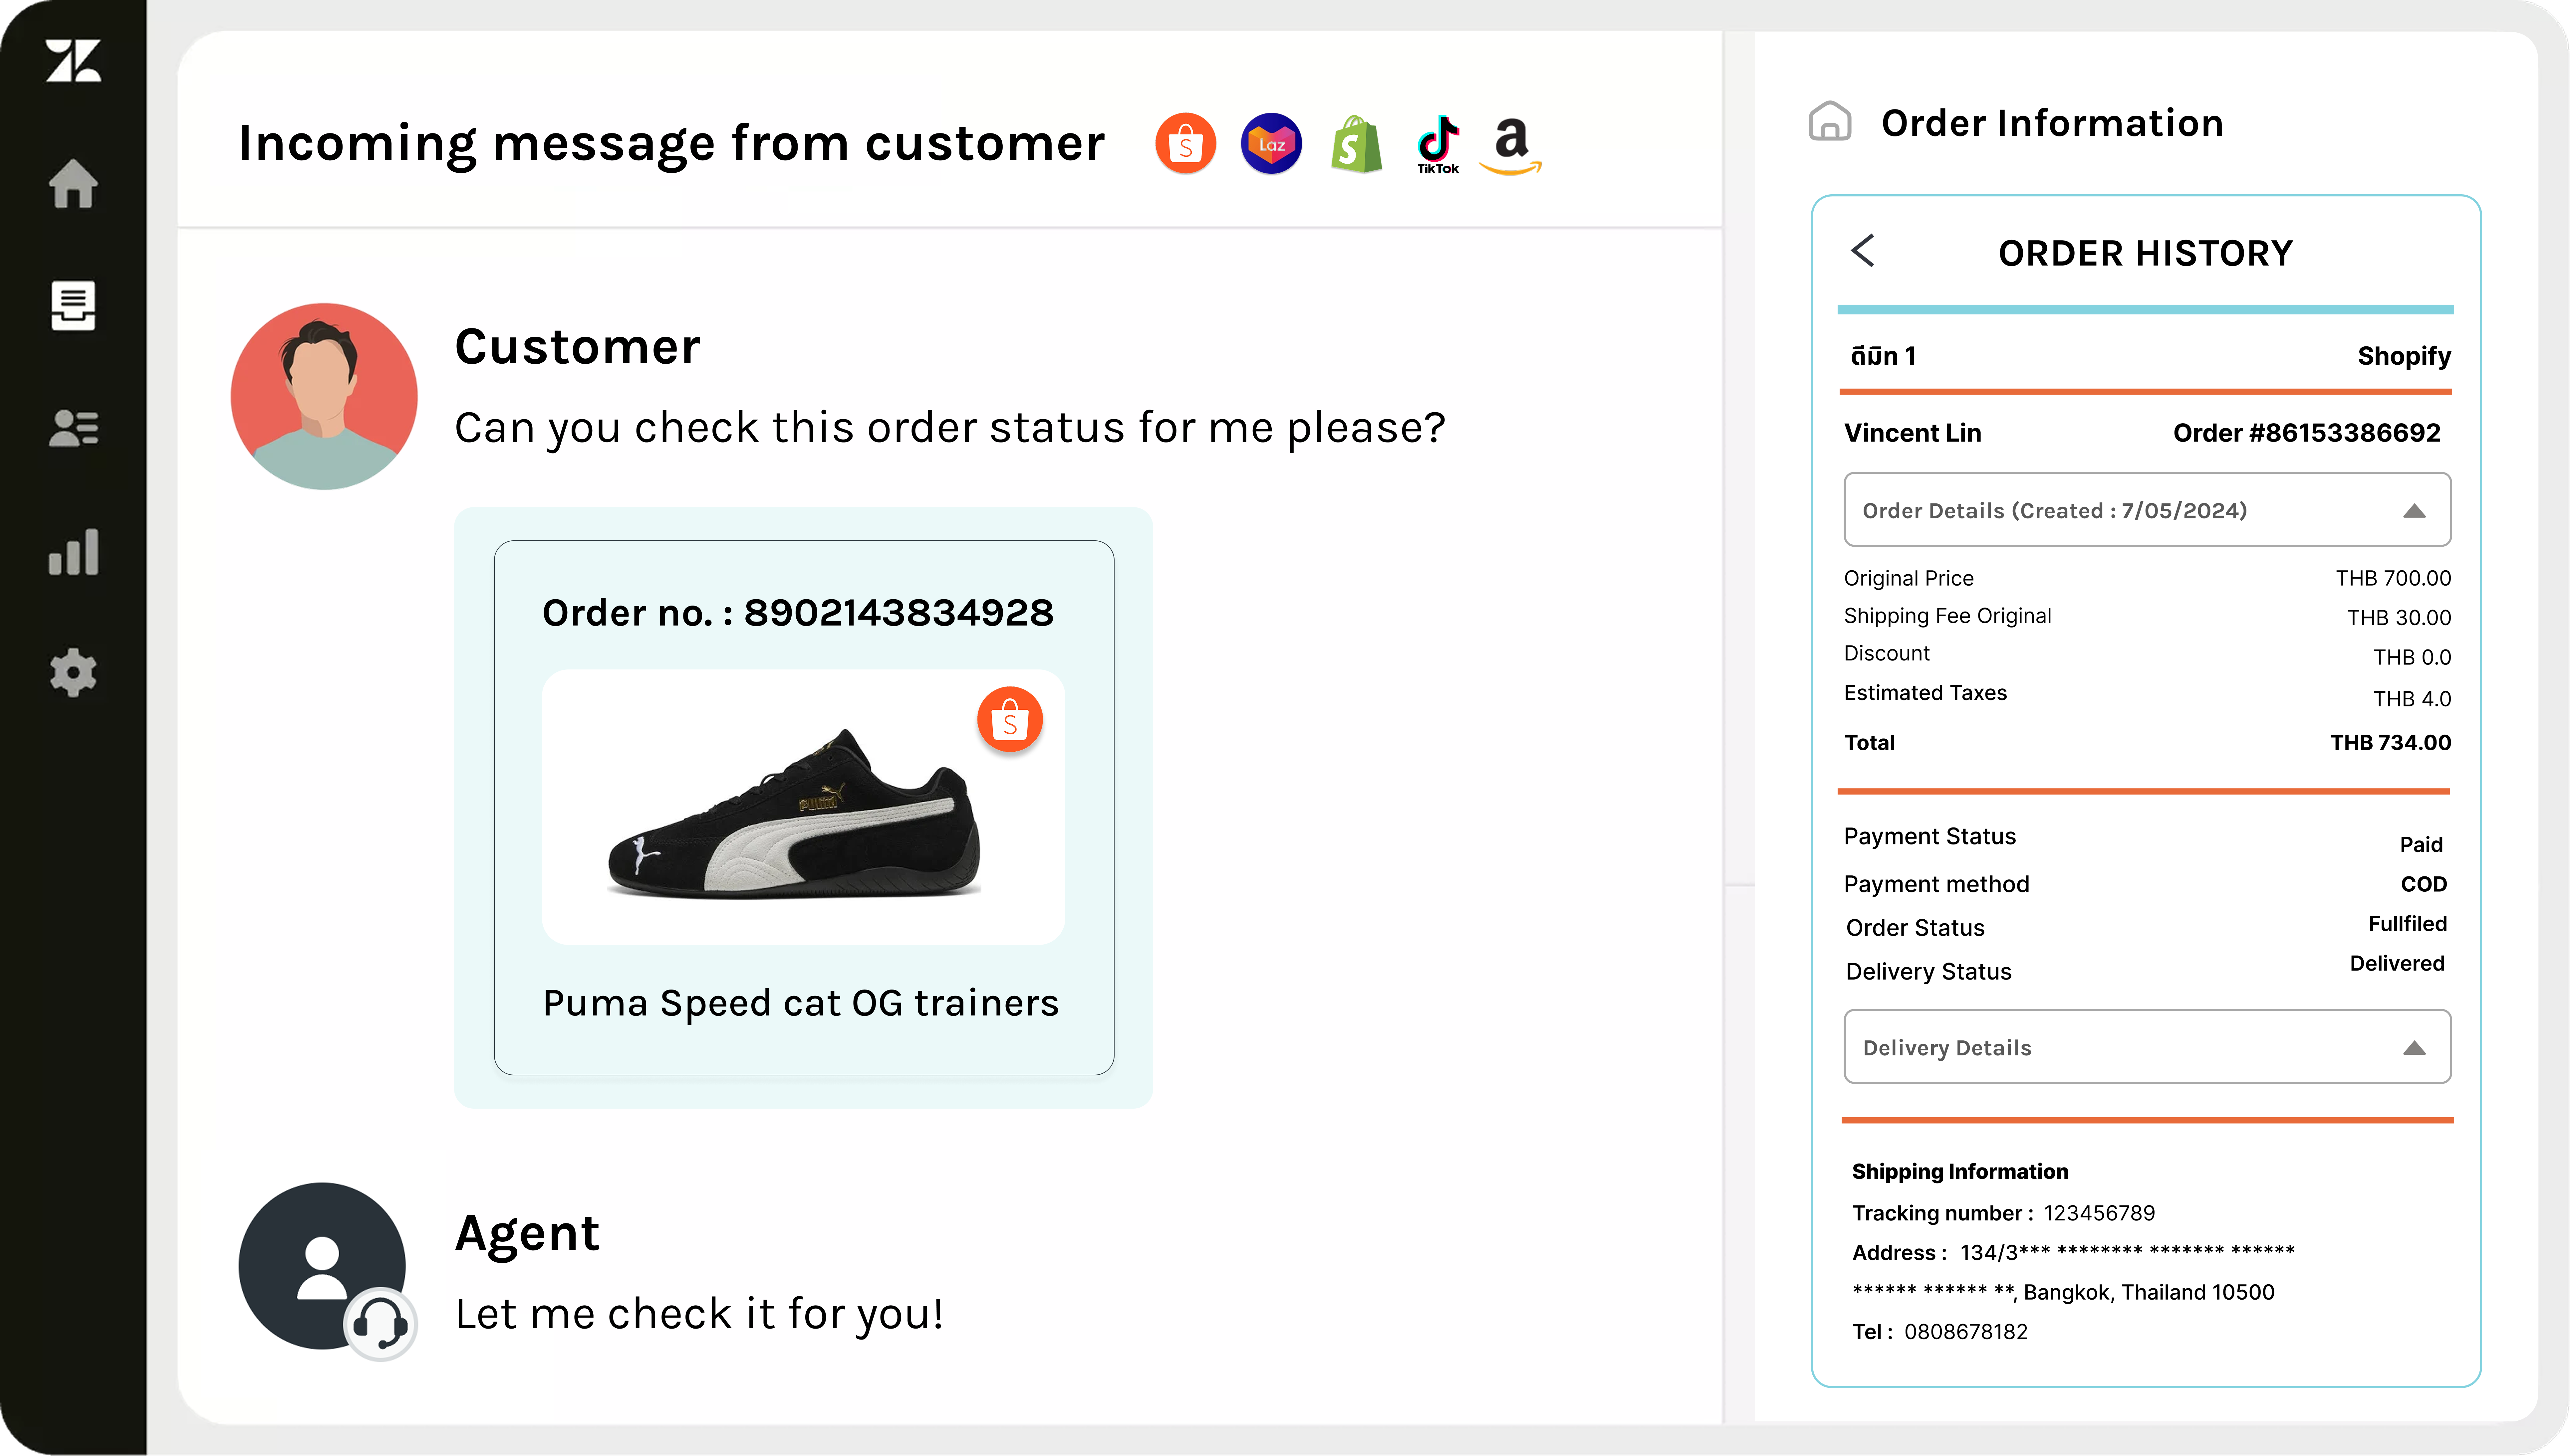This screenshot has width=2570, height=1456.
Task: Open the Home icon in sidebar
Action: 73,184
